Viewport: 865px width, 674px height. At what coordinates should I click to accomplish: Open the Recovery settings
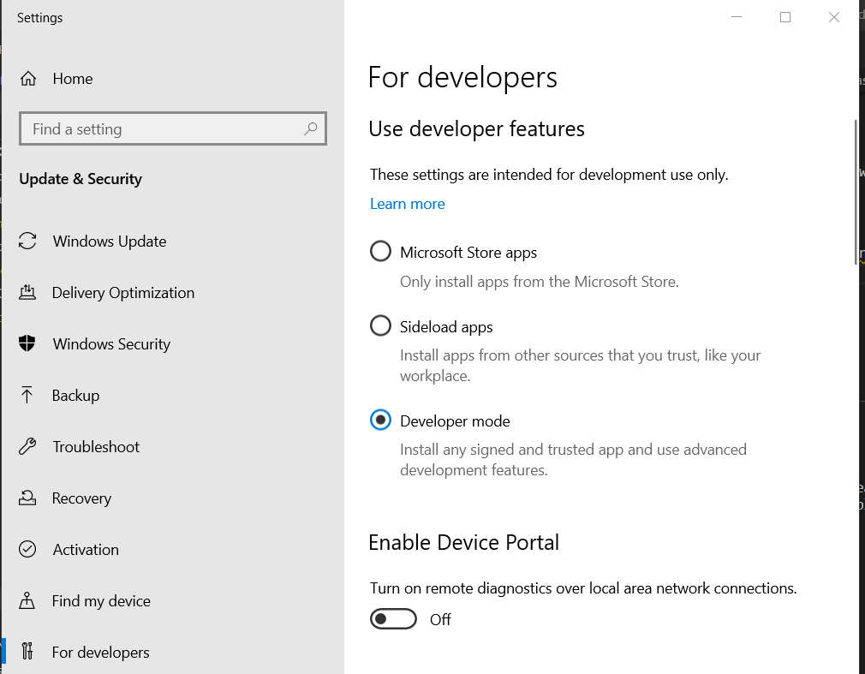coord(172,498)
